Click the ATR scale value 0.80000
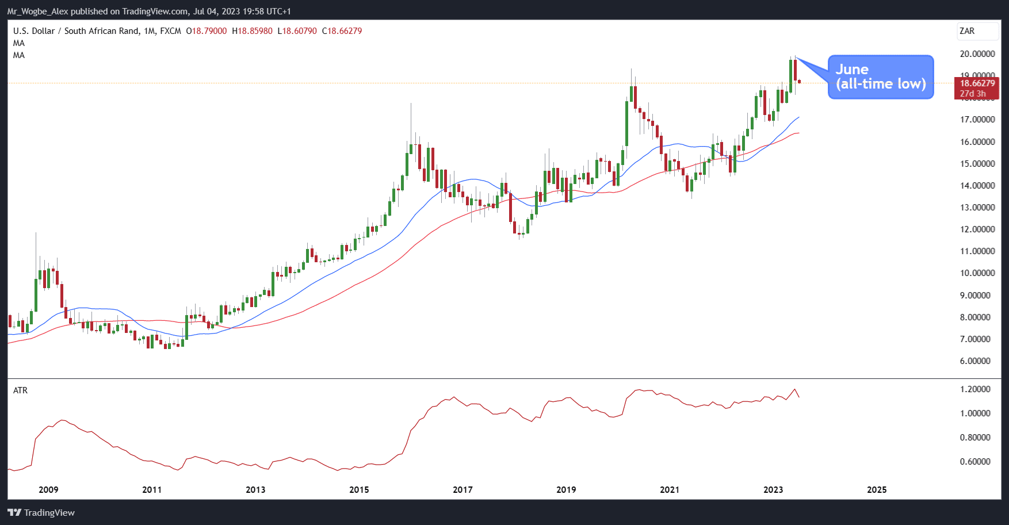 point(975,438)
